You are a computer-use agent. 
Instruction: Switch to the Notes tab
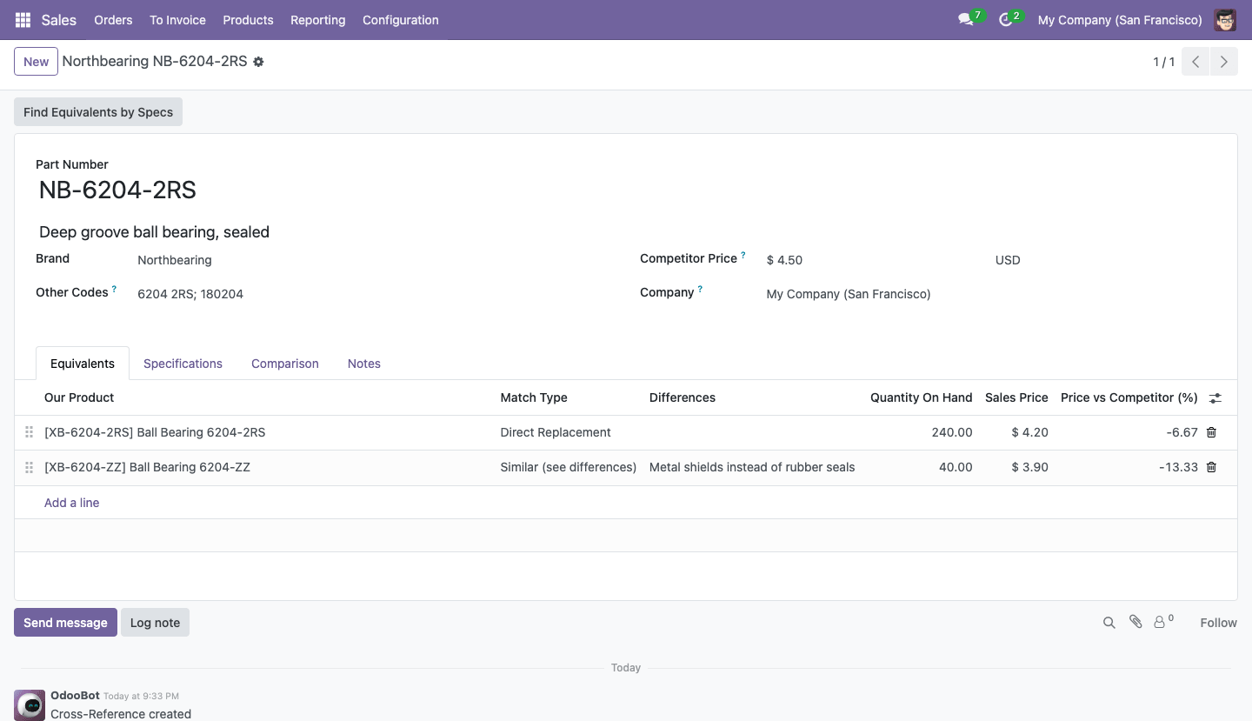pos(364,364)
